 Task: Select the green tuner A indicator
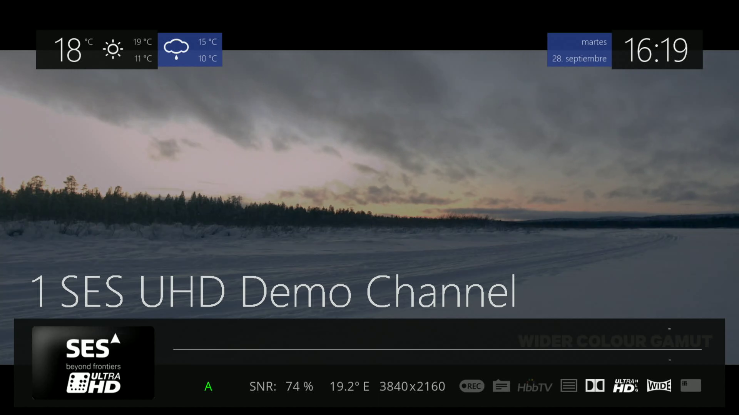tap(208, 386)
